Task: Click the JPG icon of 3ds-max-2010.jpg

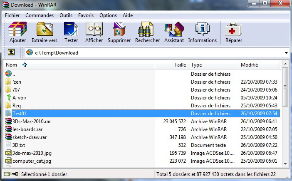Action: 8,153
